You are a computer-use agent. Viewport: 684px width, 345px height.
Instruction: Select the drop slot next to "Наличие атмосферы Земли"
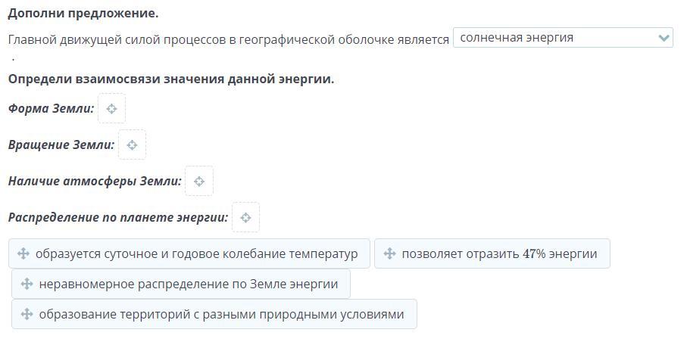point(199,181)
